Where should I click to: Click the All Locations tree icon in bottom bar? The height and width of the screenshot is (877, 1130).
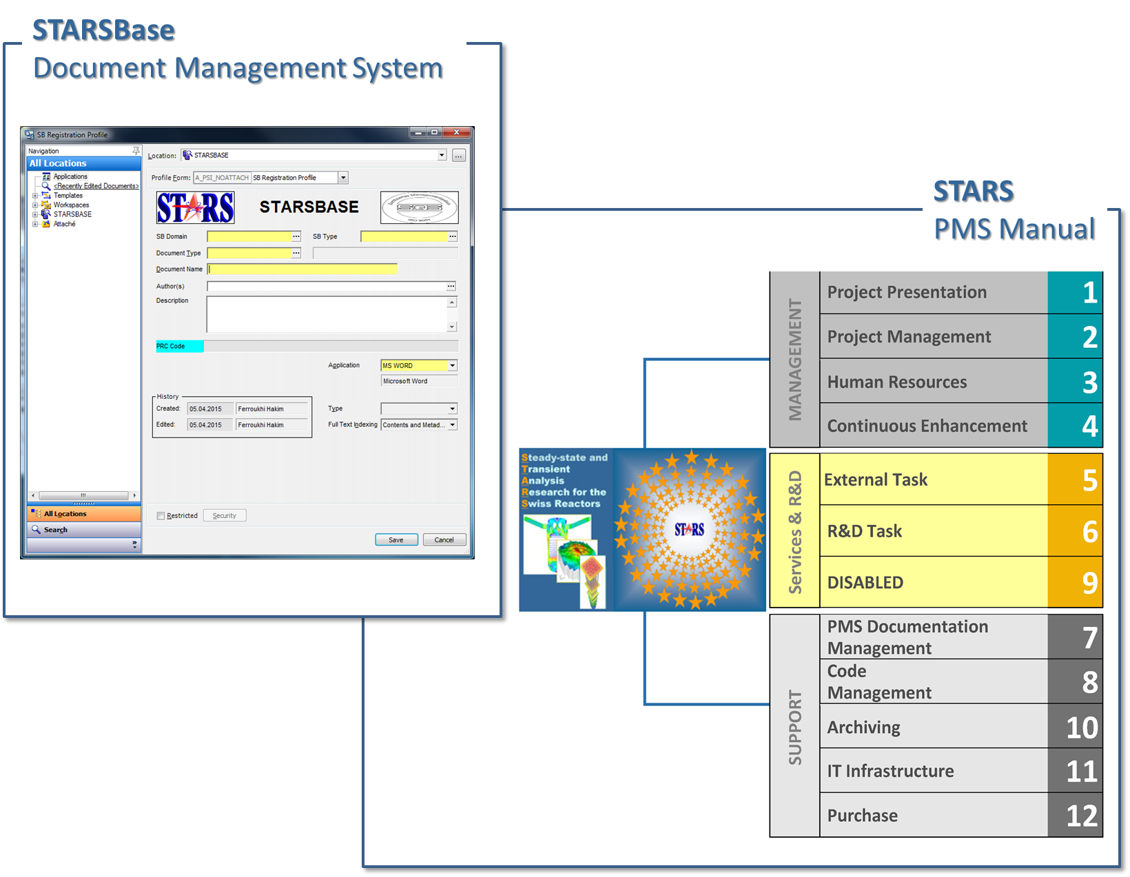(x=36, y=513)
